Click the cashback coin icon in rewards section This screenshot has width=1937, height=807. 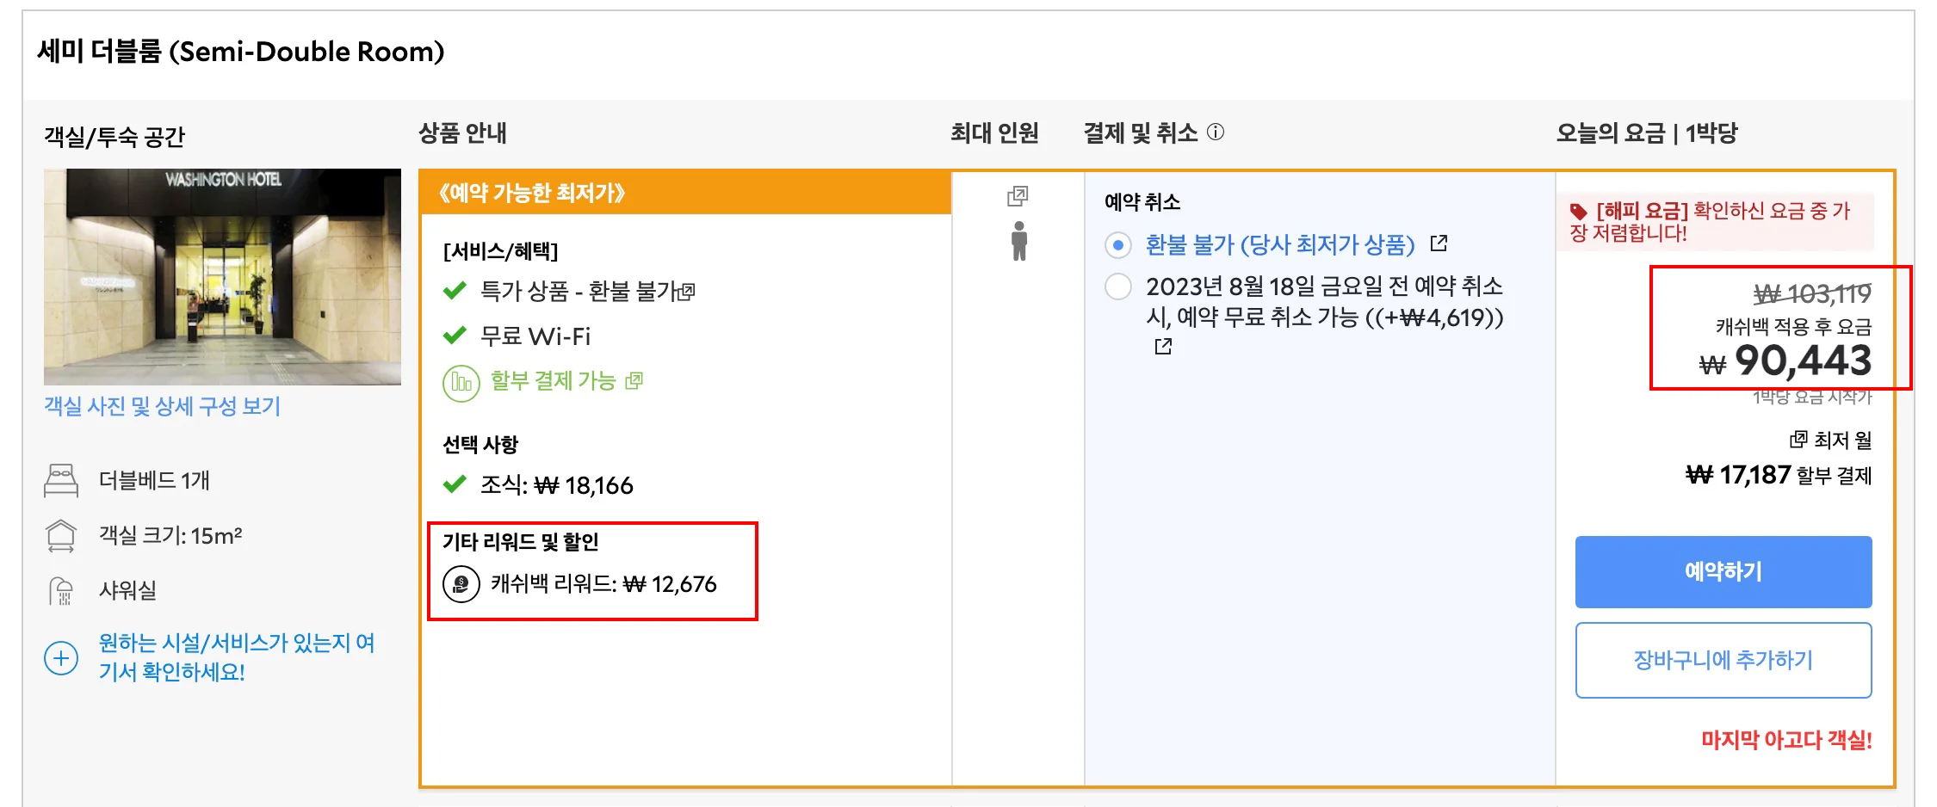461,584
